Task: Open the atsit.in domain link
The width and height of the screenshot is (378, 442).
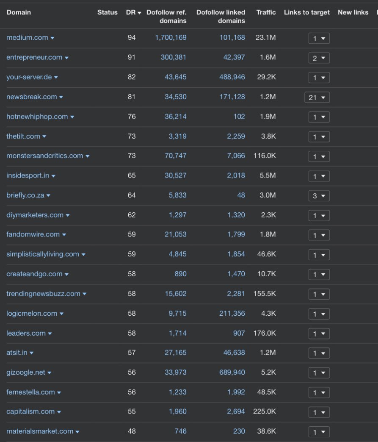Action: tap(17, 352)
